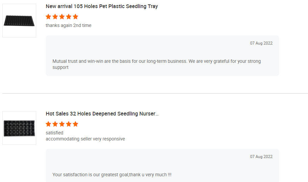
Task: Click fourth star of 32 Holes review rating
Action: tap(69, 124)
